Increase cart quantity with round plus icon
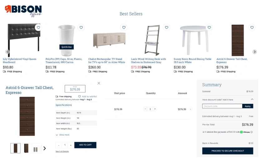 coord(155,109)
